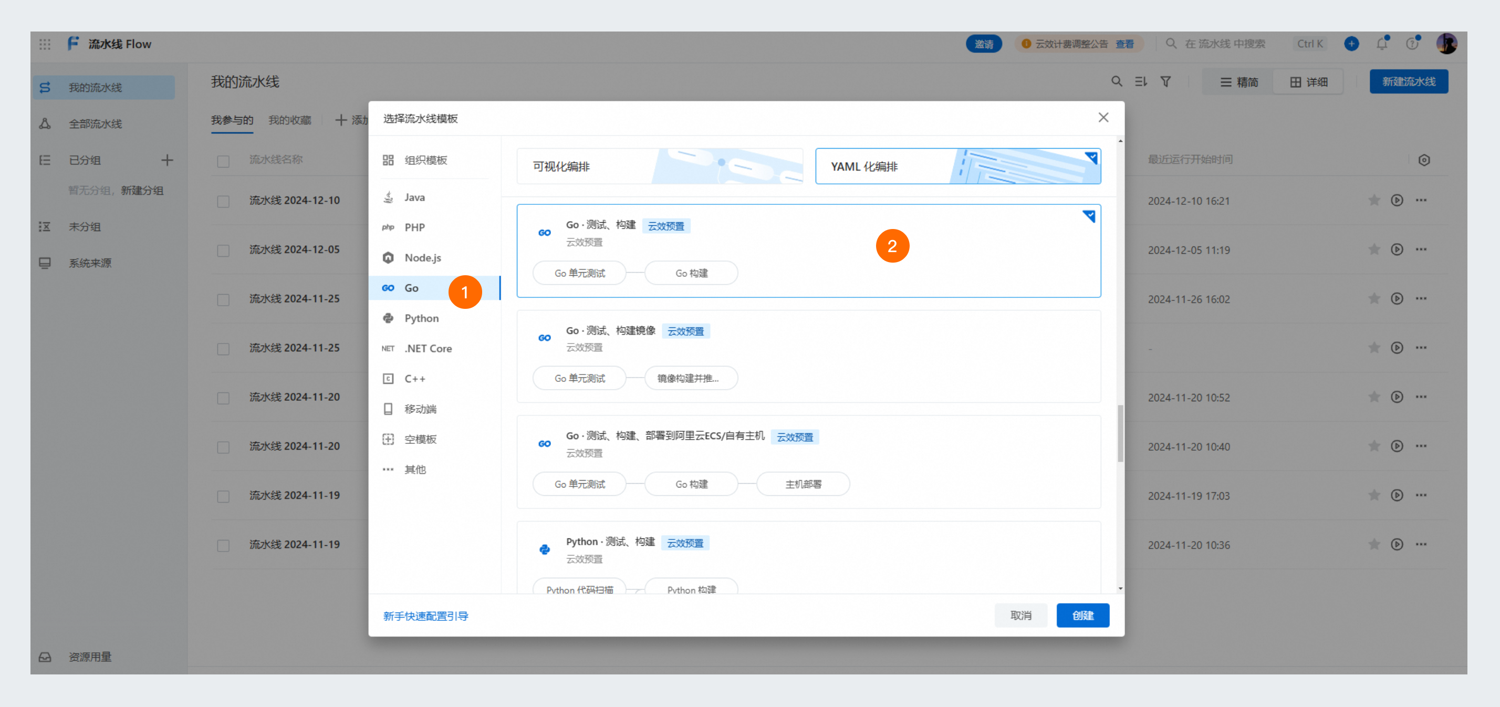Go to 我的流水线 in sidebar
Screen dimensions: 1500x707
click(103, 88)
